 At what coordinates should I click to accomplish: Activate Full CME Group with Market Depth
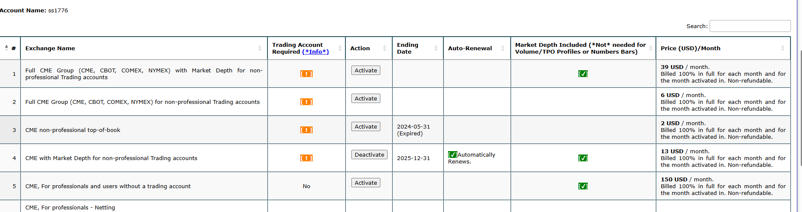[x=366, y=70]
